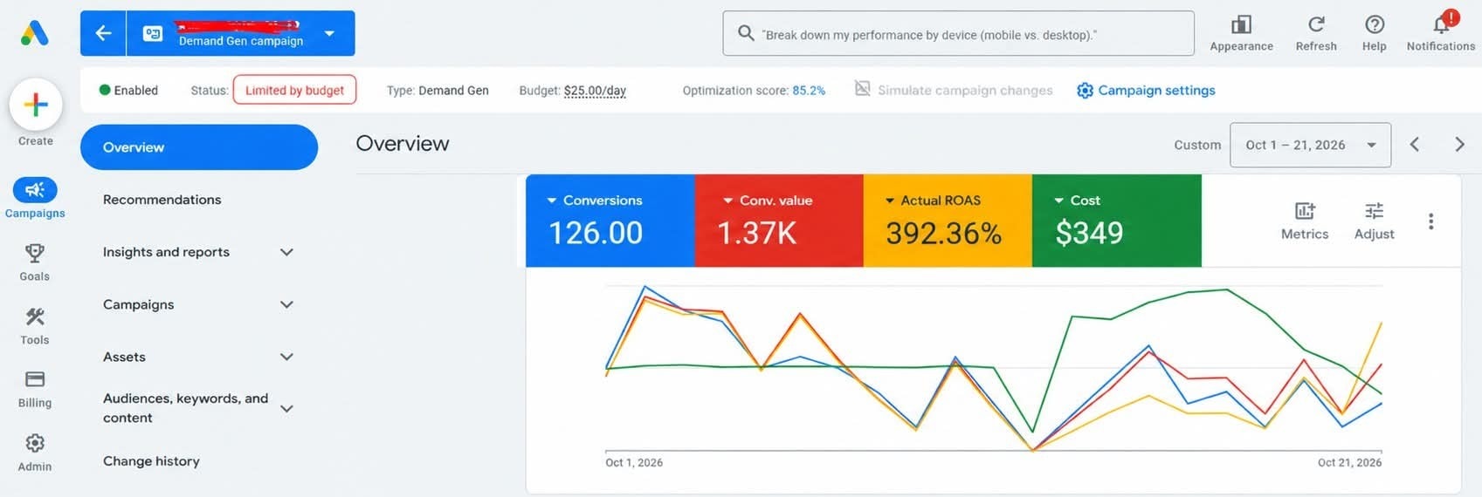Go to the previous date range
This screenshot has height=497, width=1482.
click(x=1415, y=145)
